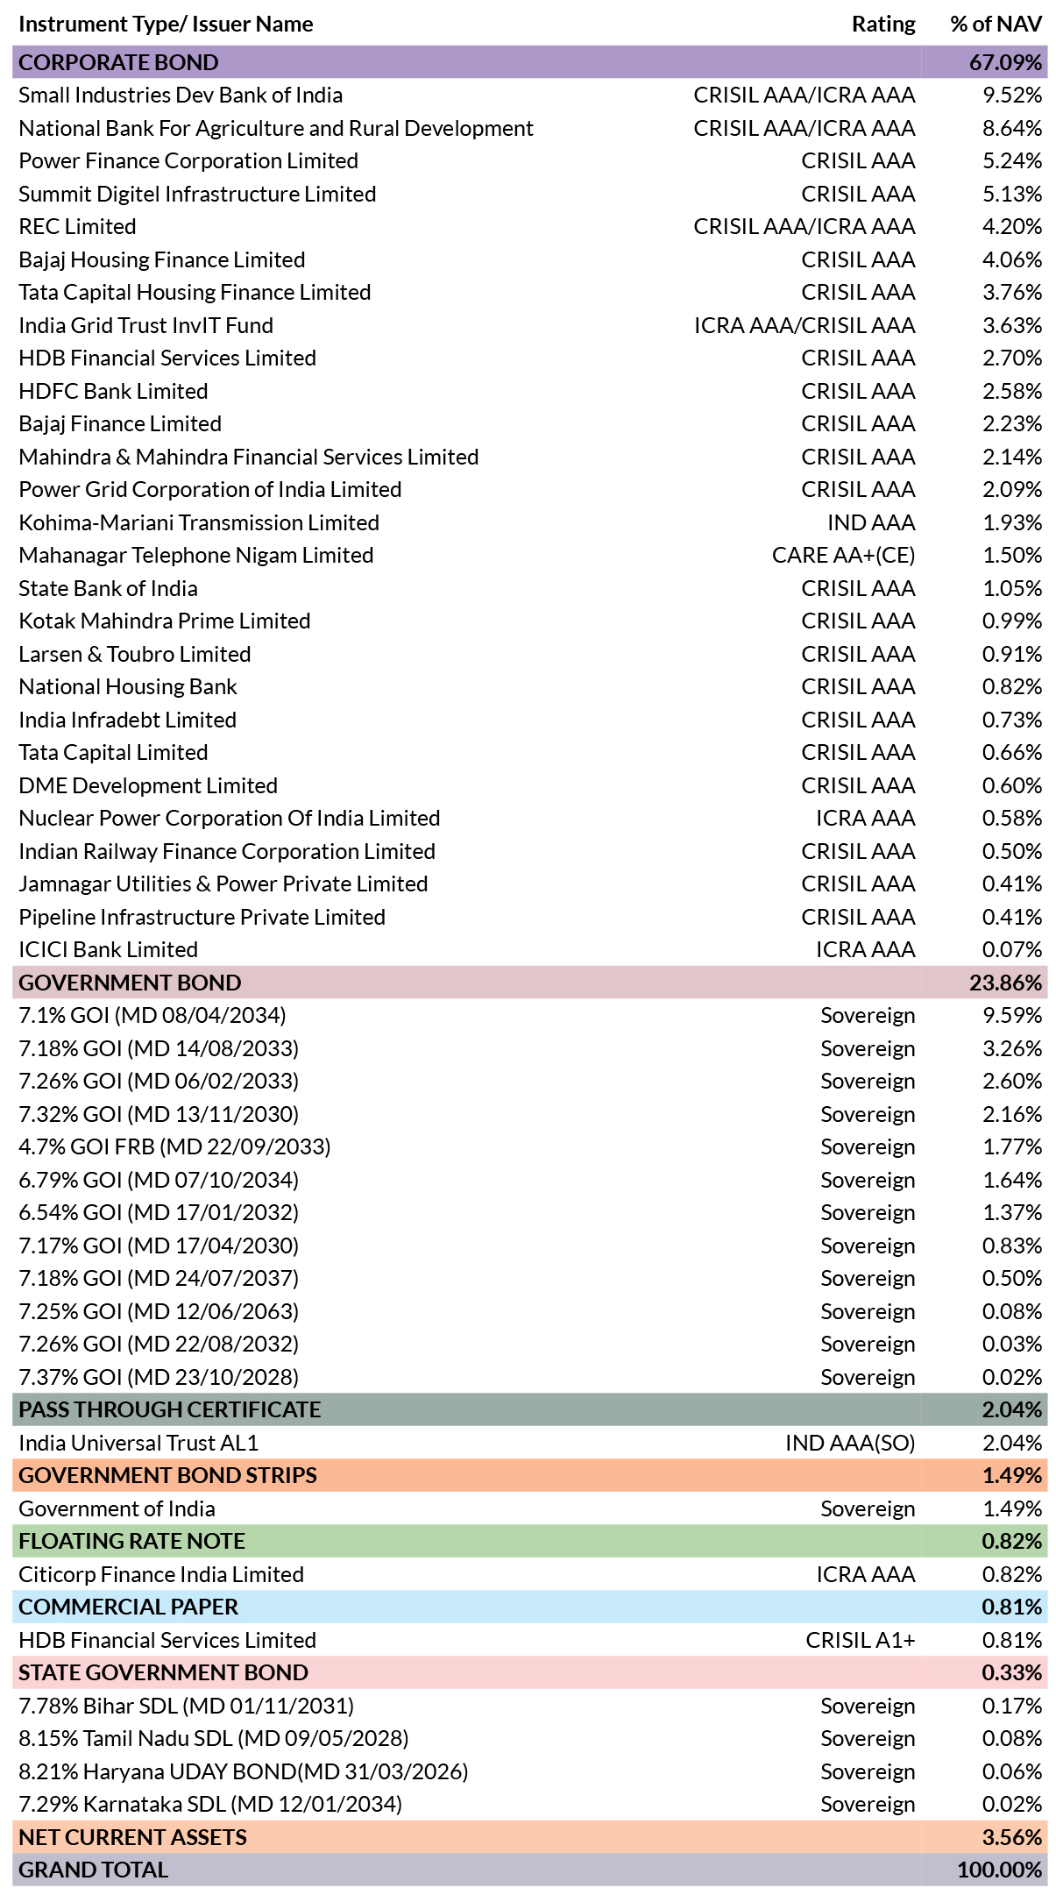The height and width of the screenshot is (1902, 1056).
Task: Select the 7.1% GOI (MD 08/04/2034) row
Action: [529, 1015]
